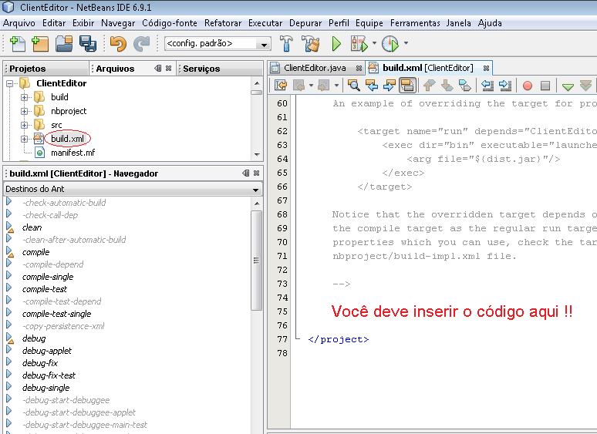The image size is (597, 434).
Task: Click the Open Project toolbar icon
Action: pos(64,43)
